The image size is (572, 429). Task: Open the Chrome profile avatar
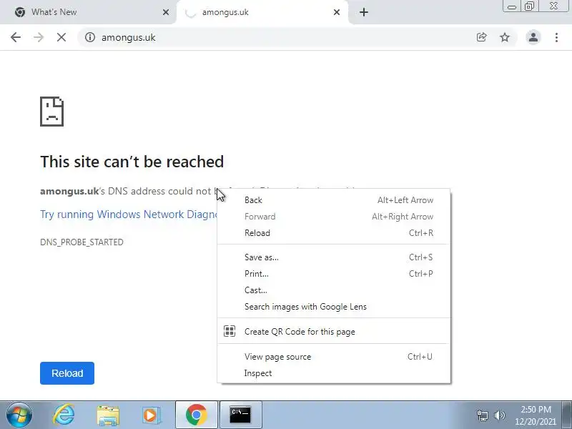point(533,37)
